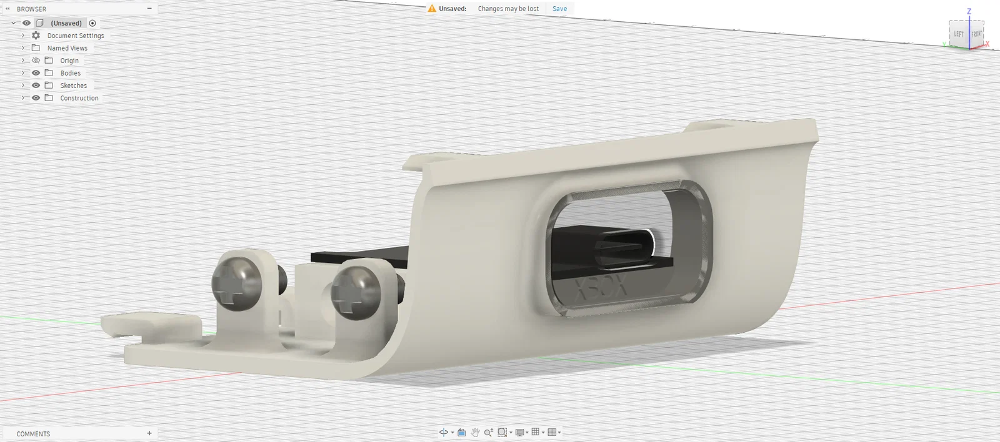Open the Orbit tool dropdown arrow

[x=452, y=433]
